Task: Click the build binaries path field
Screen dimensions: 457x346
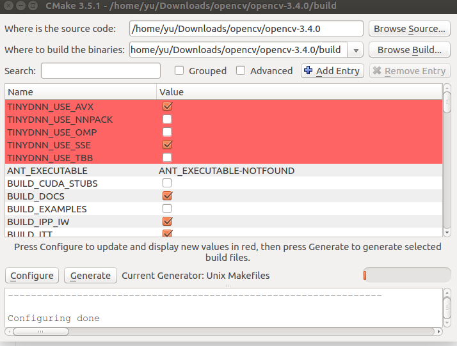Action: click(x=238, y=50)
